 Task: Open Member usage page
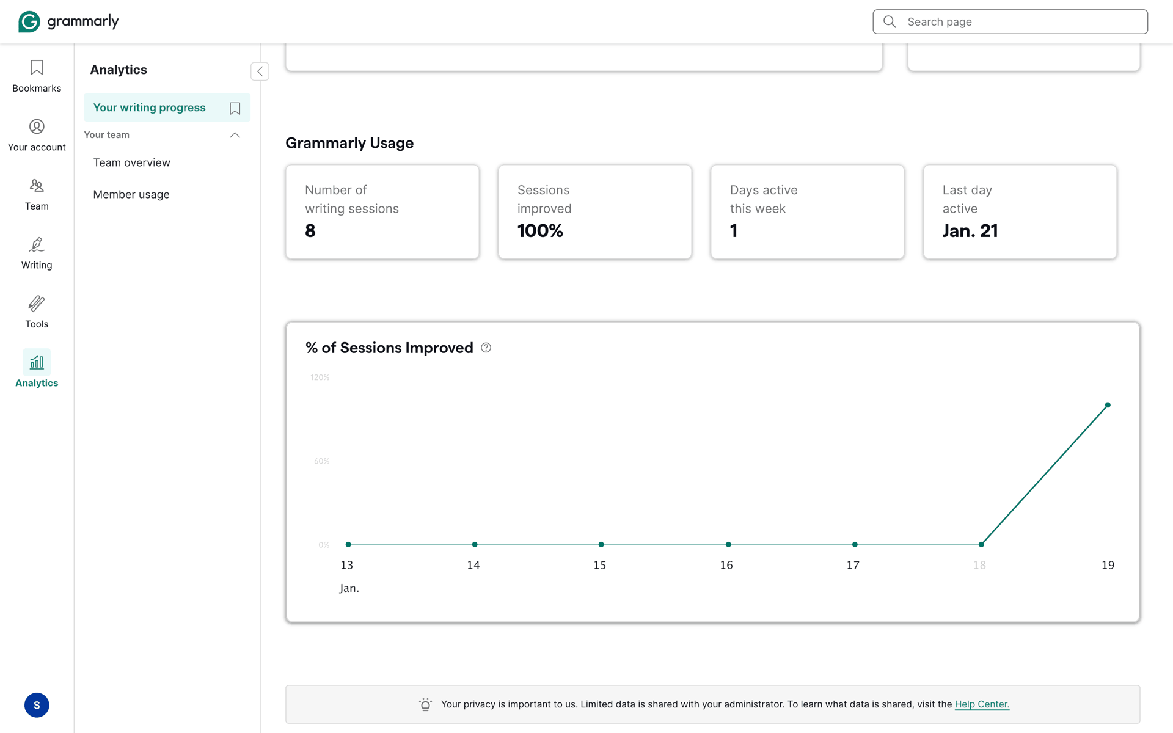coord(131,194)
